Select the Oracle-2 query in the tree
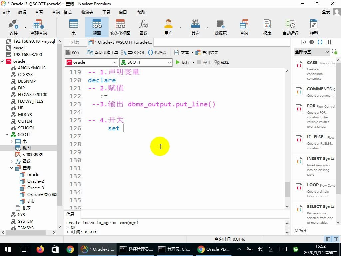The width and height of the screenshot is (341, 256). coord(35,181)
